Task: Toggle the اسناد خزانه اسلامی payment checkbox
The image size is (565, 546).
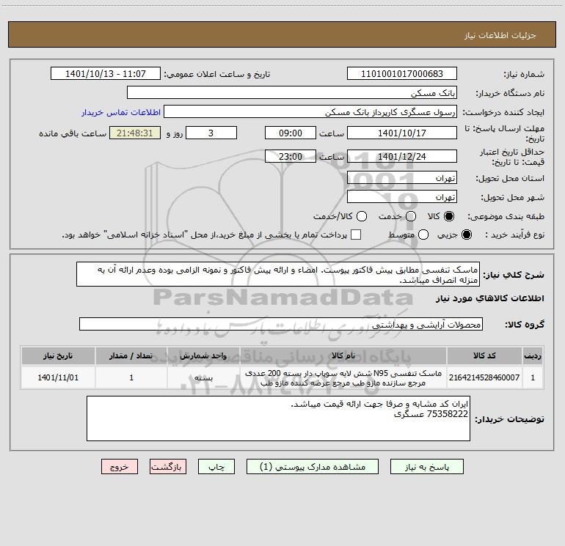Action: coord(356,235)
